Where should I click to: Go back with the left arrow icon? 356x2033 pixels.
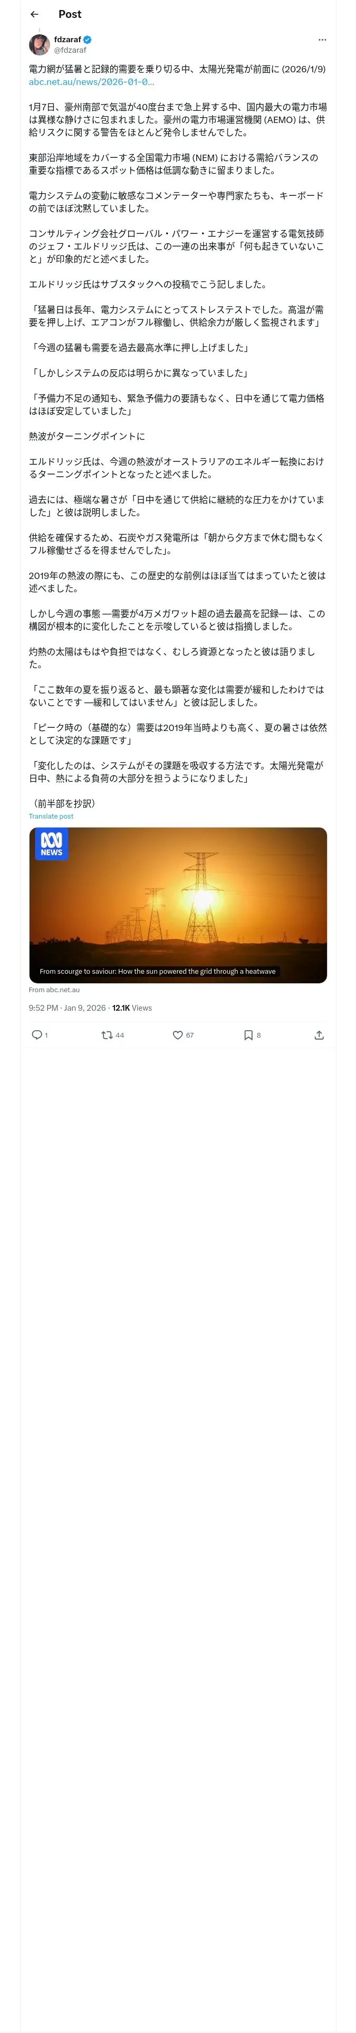pyautogui.click(x=34, y=14)
